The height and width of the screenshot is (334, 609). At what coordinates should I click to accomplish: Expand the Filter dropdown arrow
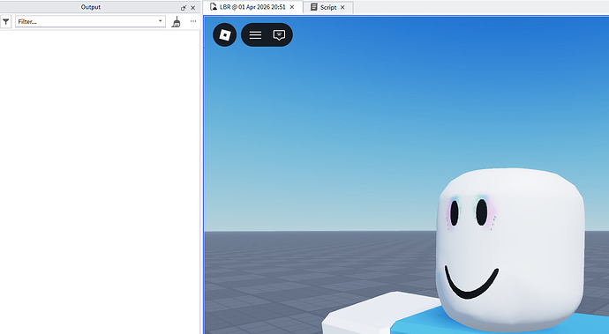(160, 21)
